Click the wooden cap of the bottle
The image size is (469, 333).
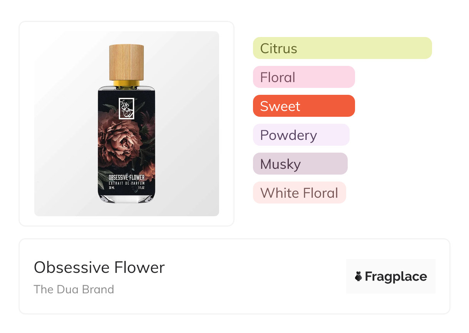point(126,62)
